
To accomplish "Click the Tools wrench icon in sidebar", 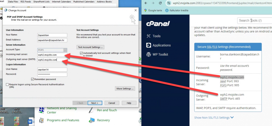I will tap(149, 36).
